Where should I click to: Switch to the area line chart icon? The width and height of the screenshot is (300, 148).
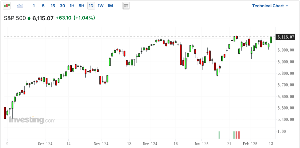20,6
